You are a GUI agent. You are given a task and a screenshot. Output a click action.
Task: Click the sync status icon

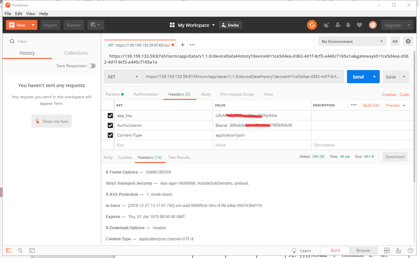tap(312, 25)
